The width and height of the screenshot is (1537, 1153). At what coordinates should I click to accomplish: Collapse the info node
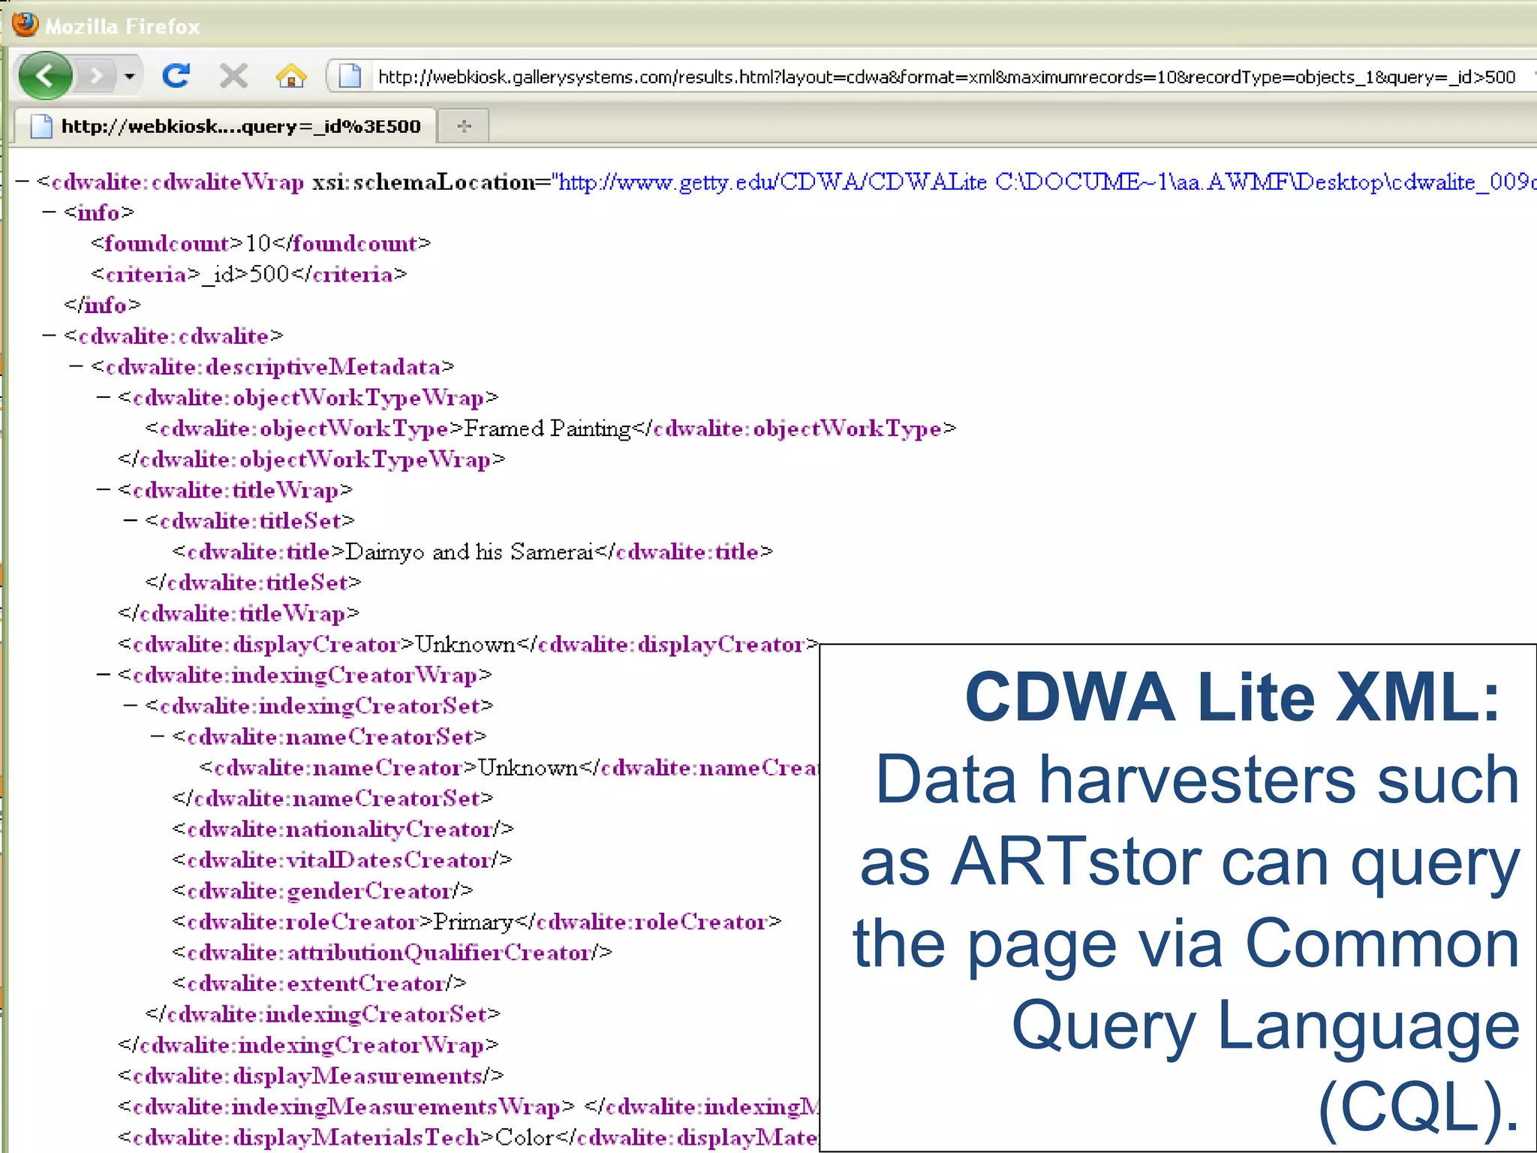tap(50, 212)
